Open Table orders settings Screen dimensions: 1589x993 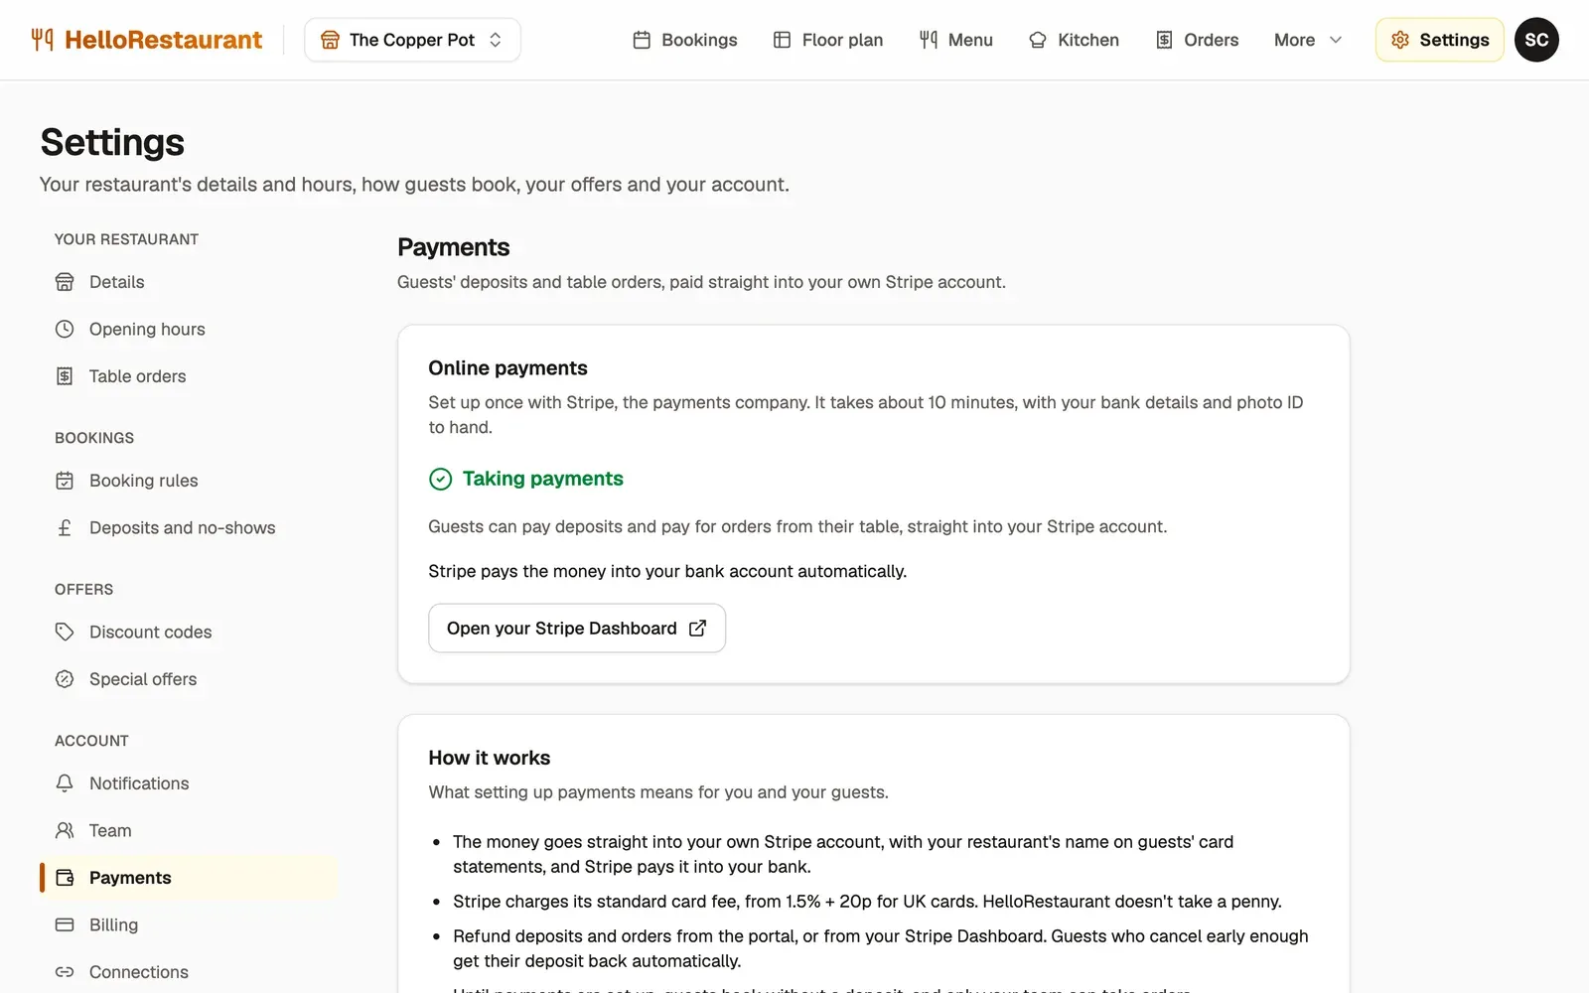pos(189,376)
